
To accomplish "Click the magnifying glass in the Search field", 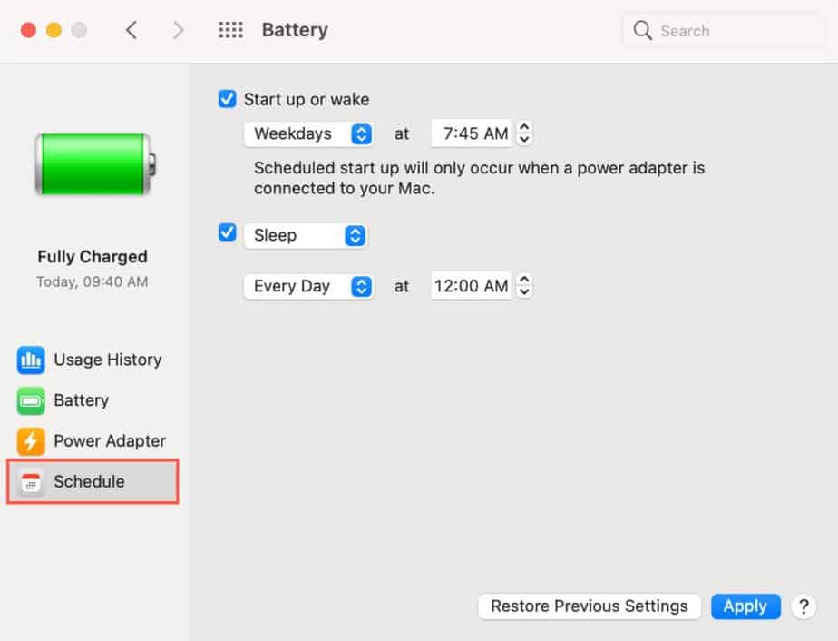I will pos(642,30).
